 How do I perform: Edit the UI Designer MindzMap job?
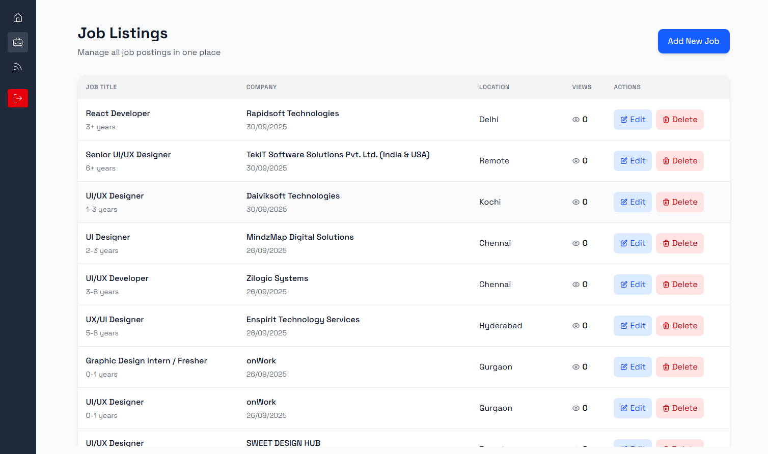[x=633, y=243]
